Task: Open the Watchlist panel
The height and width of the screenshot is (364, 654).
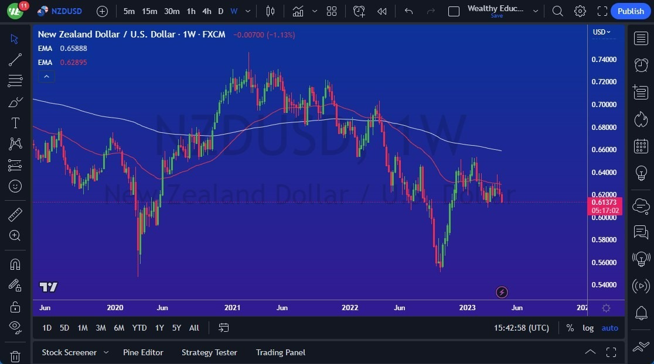Action: click(641, 38)
